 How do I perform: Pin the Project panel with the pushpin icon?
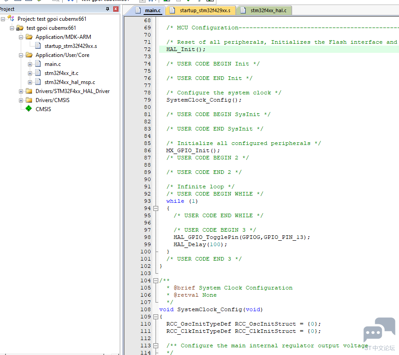107,9
